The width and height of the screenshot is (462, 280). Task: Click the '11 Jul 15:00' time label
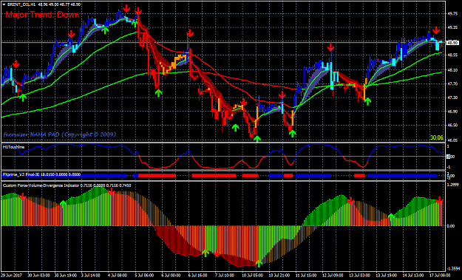coord(305,276)
